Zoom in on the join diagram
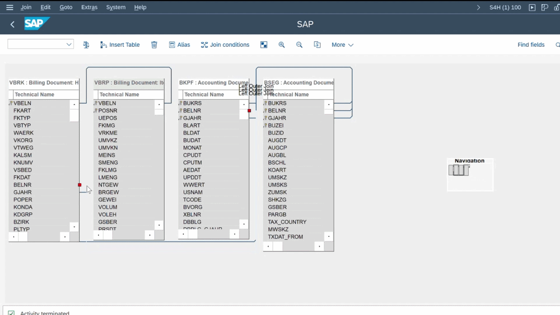This screenshot has height=315, width=560. click(282, 45)
